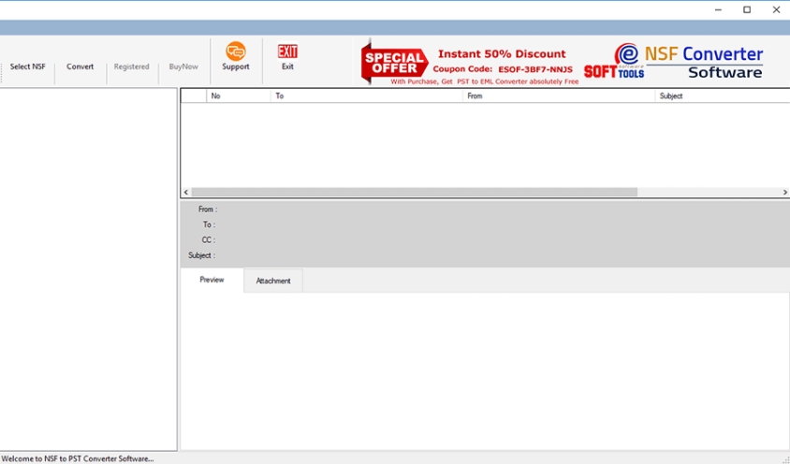This screenshot has width=790, height=464.
Task: Click the Subject column header
Action: (x=722, y=95)
